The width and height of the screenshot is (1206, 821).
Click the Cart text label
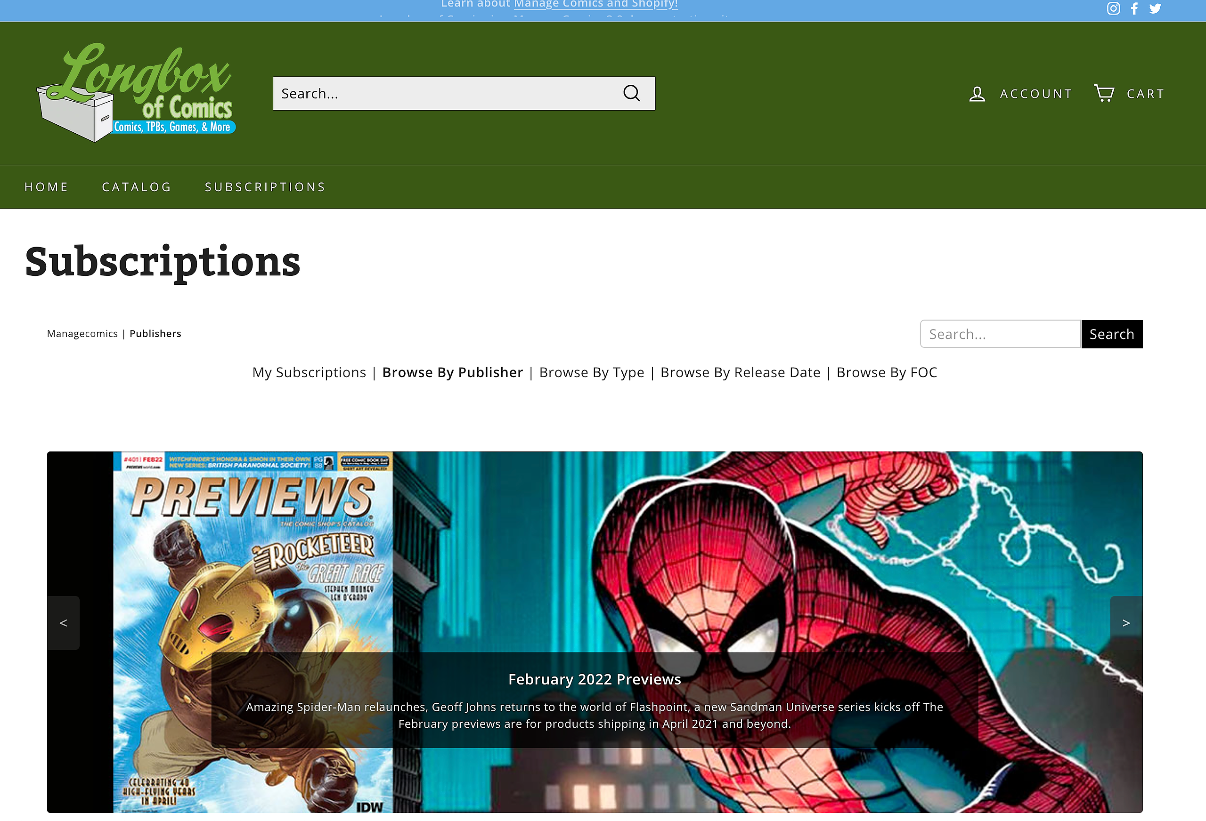pyautogui.click(x=1145, y=94)
